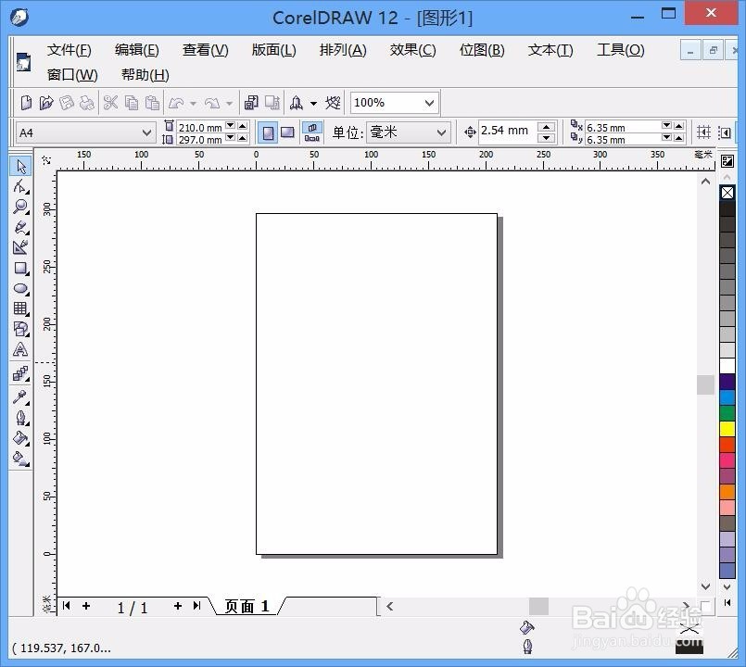
Task: Open the 排列(A) menu
Action: tap(343, 50)
